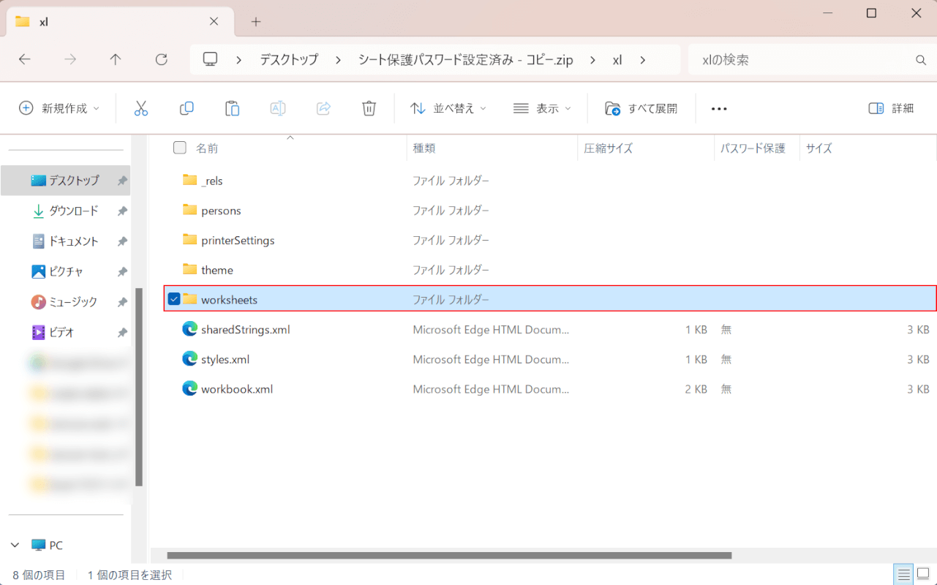Sort by サイズ column header

[819, 148]
